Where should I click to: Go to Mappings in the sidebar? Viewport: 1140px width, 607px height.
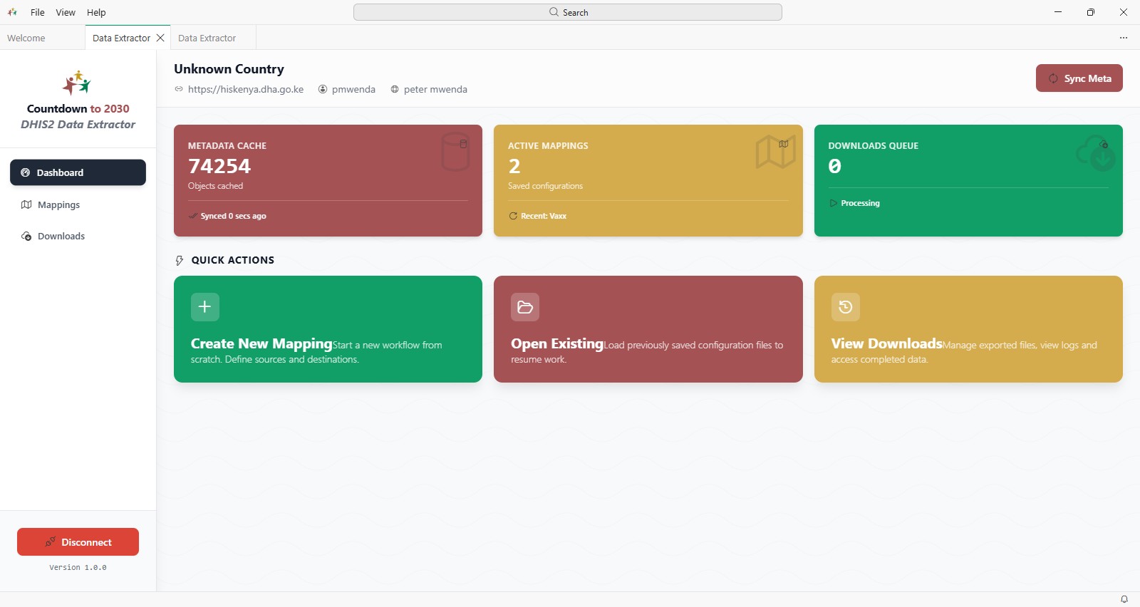(78, 204)
